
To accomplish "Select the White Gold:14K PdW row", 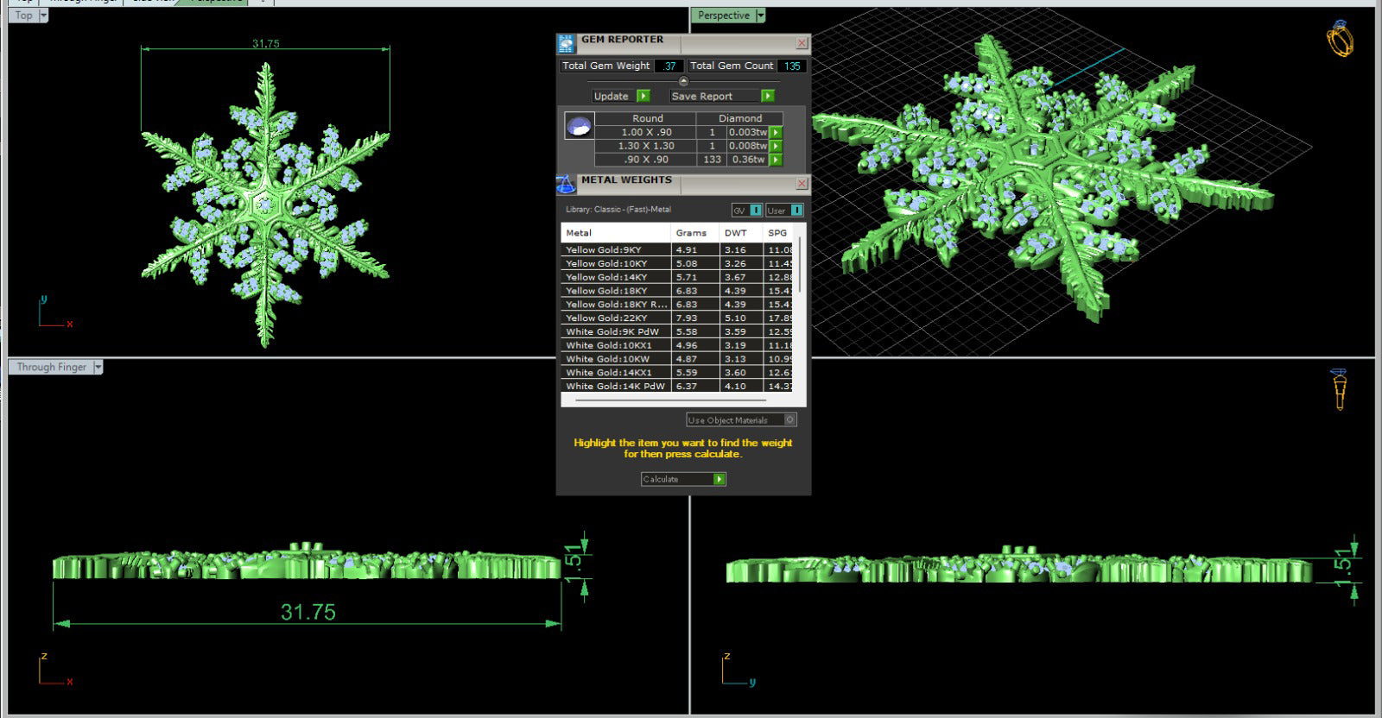I will click(677, 386).
